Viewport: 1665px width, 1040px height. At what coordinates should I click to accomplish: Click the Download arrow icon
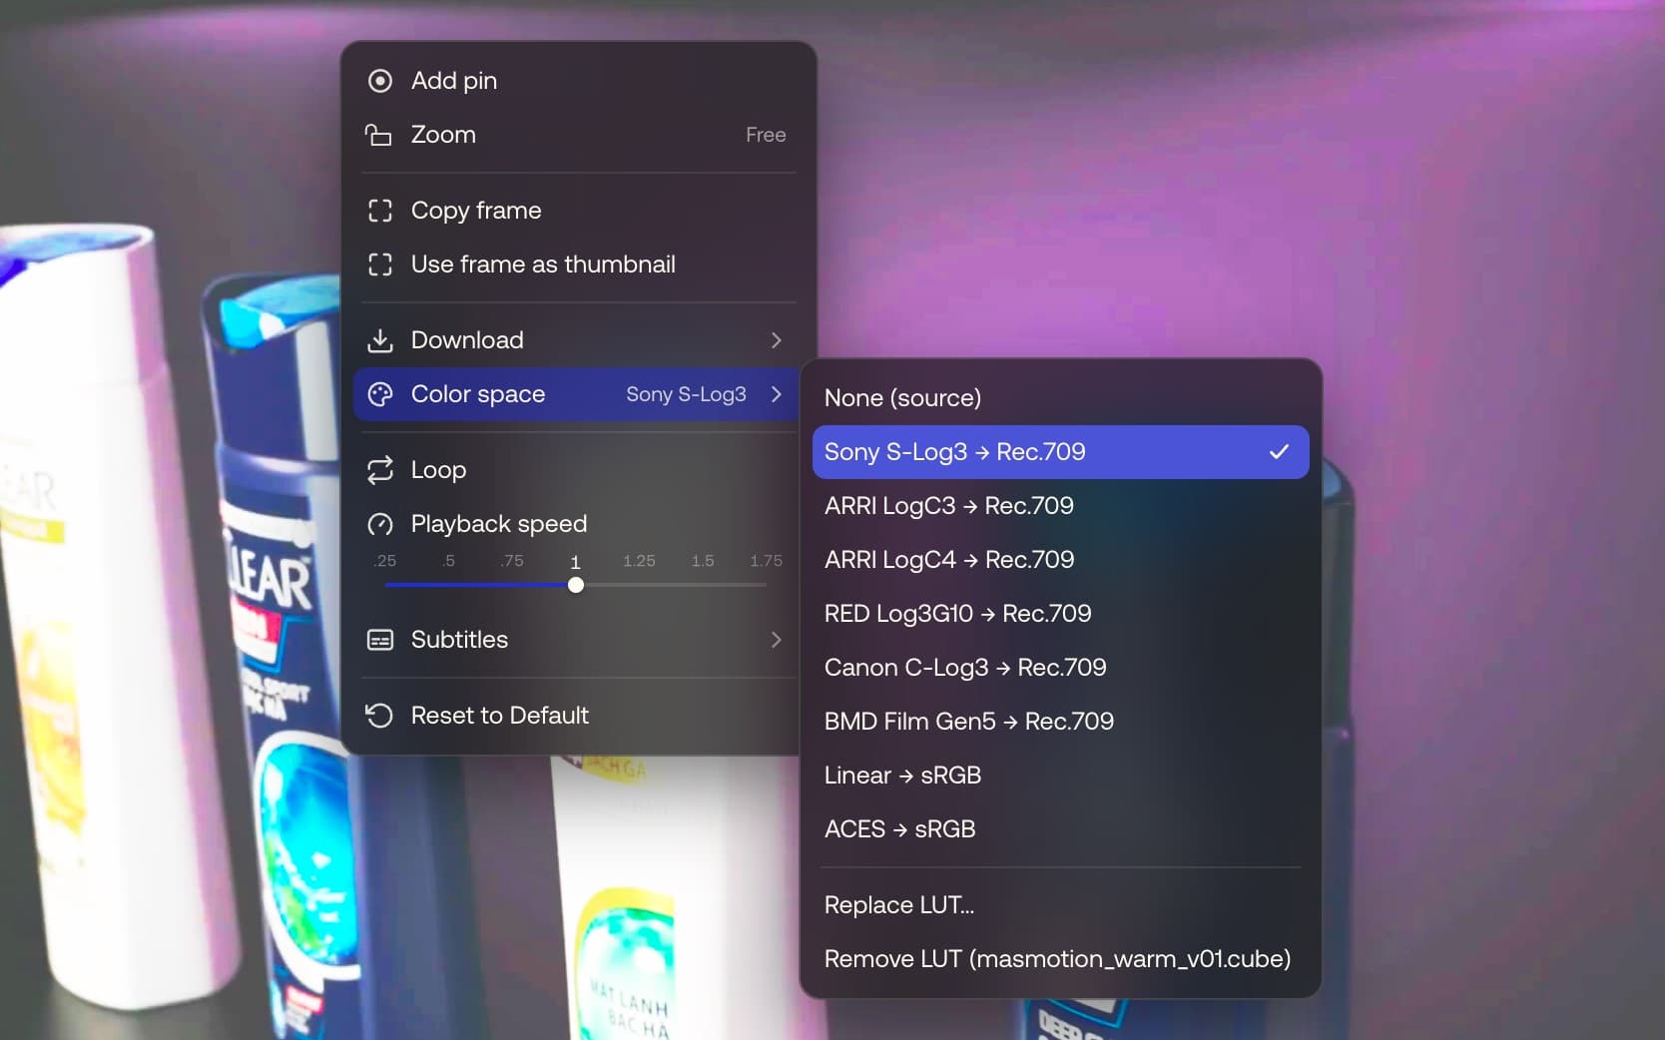[379, 340]
